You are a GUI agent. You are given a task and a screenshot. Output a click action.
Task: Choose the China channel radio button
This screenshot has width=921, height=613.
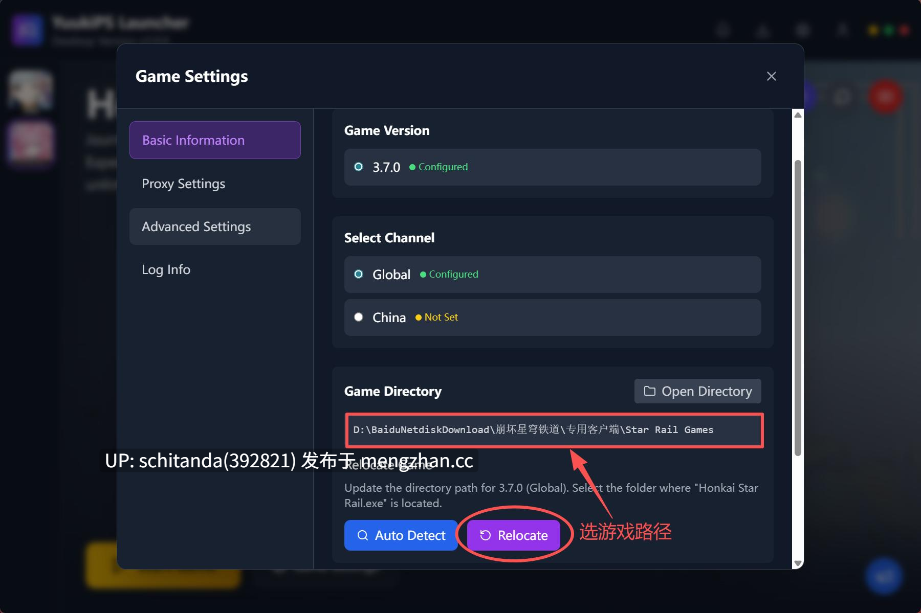(x=359, y=317)
